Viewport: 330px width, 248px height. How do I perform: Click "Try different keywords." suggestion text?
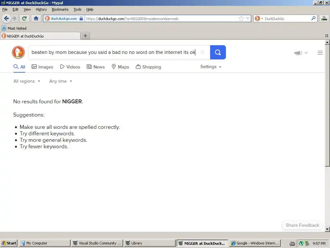(x=47, y=133)
